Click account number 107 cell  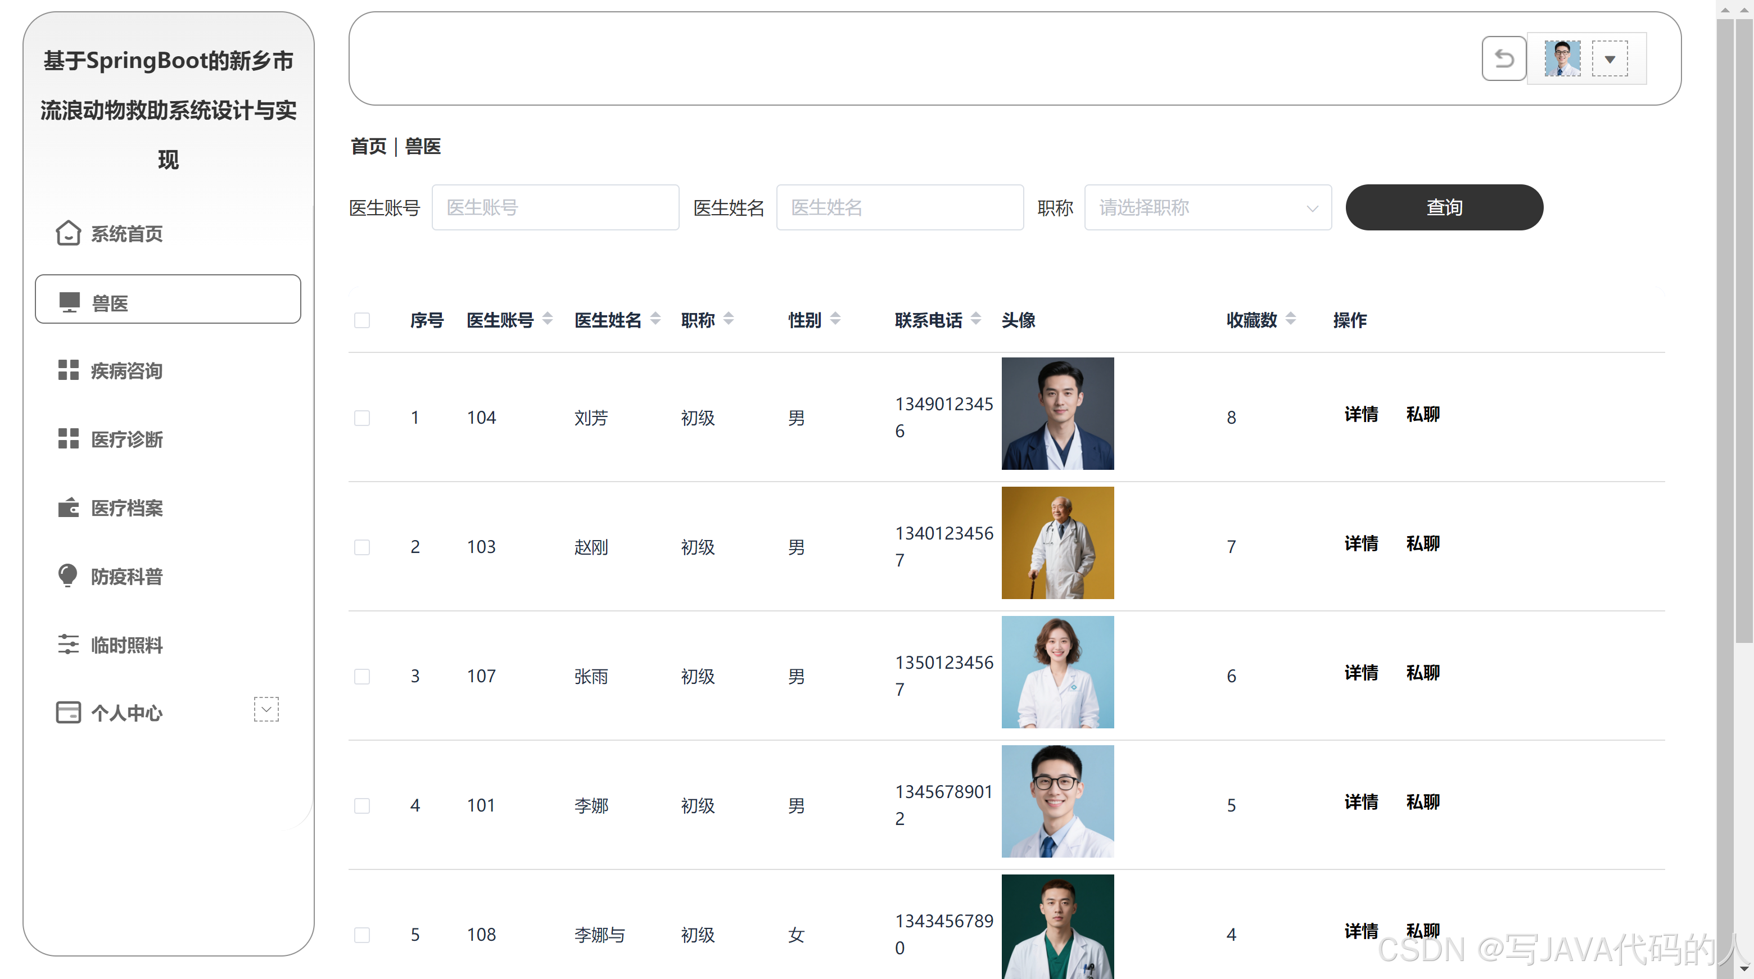click(x=481, y=676)
